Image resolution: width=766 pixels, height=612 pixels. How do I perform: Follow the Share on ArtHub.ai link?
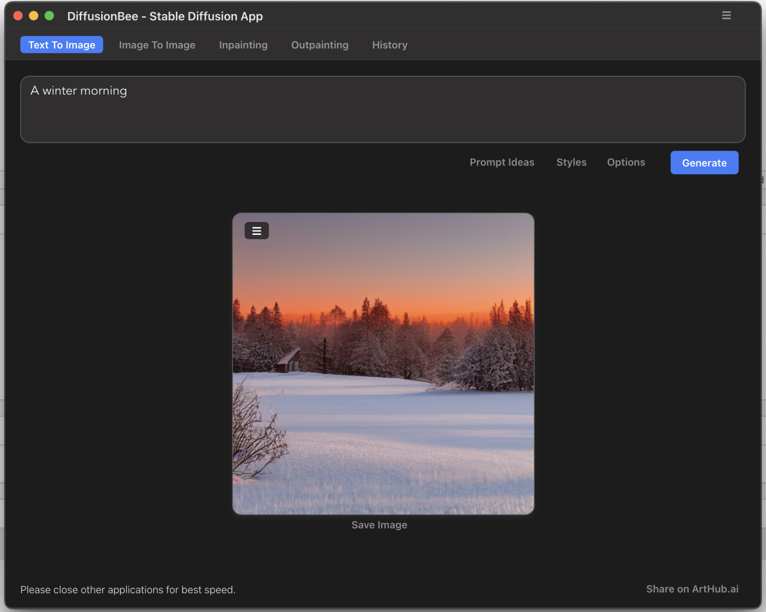coord(692,589)
